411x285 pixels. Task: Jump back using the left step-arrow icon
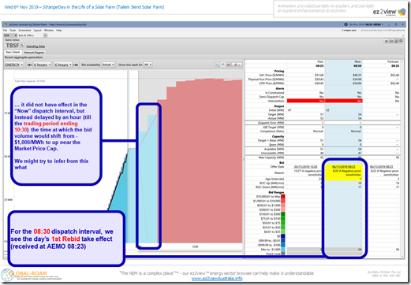point(30,65)
